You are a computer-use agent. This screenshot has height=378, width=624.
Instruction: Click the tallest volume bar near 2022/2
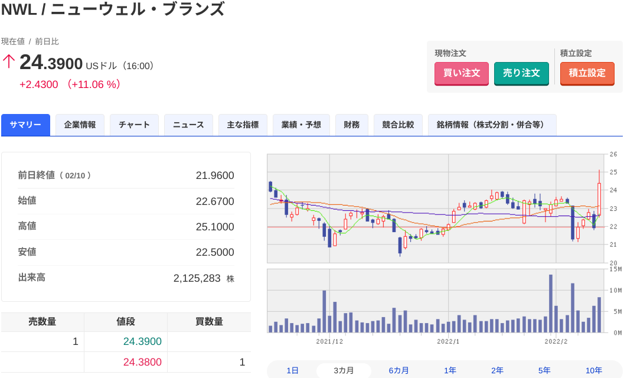tap(551, 304)
